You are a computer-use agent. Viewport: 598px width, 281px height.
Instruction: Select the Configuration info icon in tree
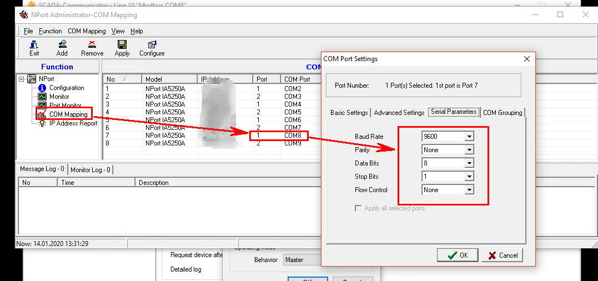click(x=42, y=88)
